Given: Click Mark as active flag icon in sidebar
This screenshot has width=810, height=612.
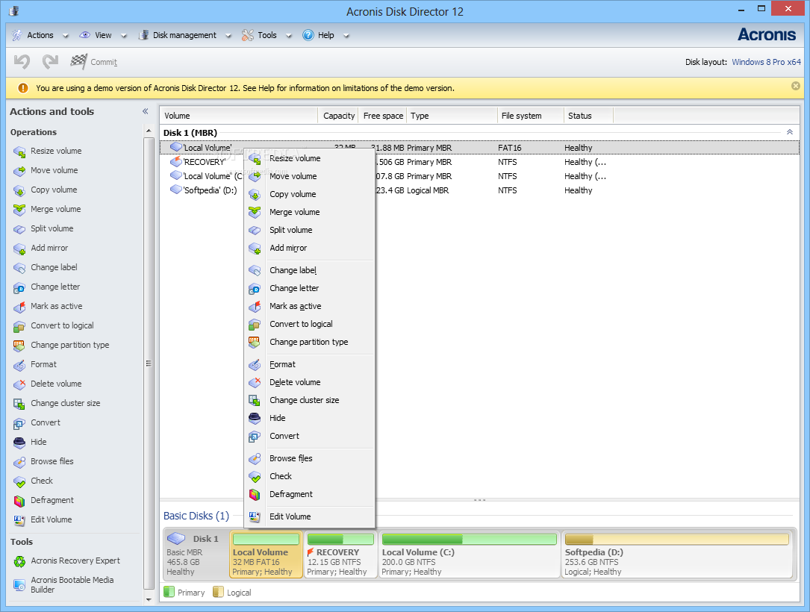Looking at the screenshot, I should tap(19, 306).
